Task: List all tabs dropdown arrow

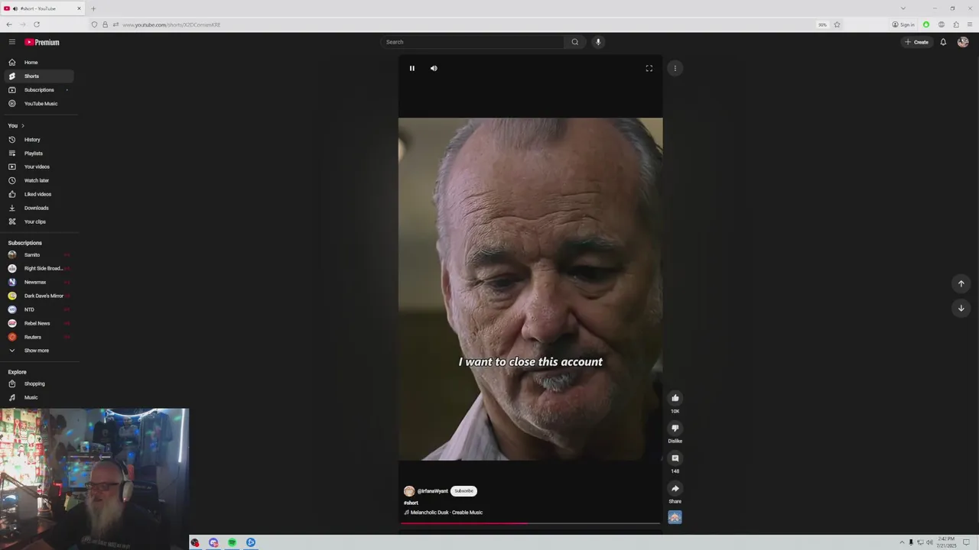Action: tap(903, 8)
